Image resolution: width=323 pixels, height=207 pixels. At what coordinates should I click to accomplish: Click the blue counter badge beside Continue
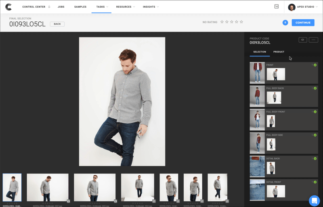(x=285, y=23)
